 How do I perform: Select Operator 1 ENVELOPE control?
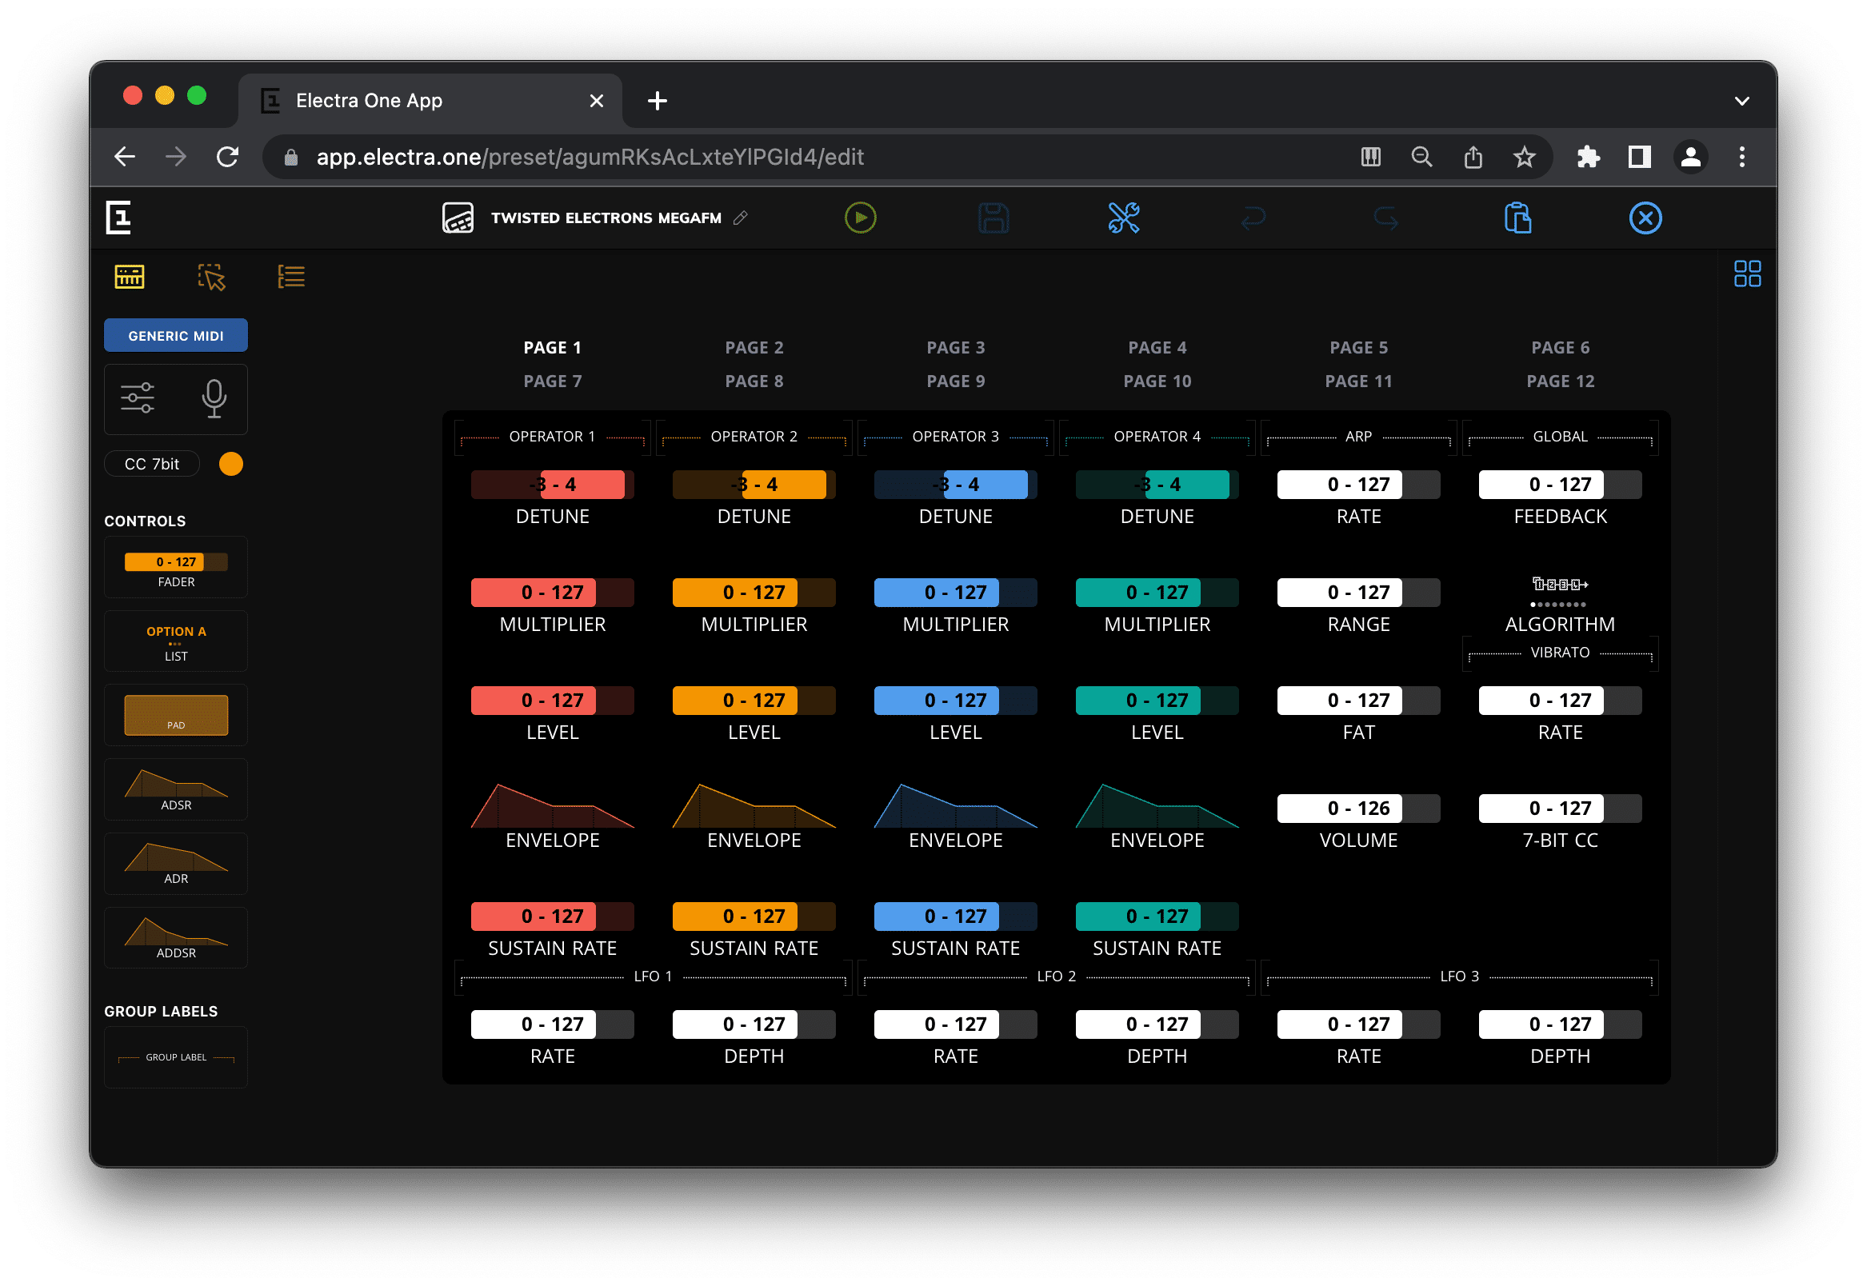(552, 816)
